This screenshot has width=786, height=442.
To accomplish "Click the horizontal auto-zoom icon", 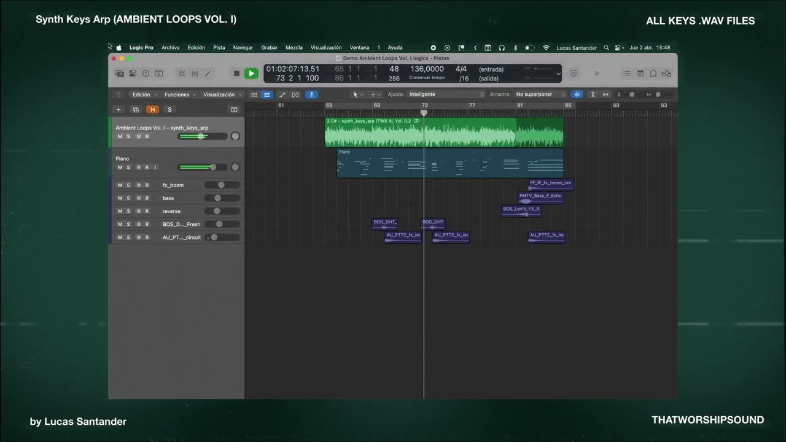I will 605,95.
